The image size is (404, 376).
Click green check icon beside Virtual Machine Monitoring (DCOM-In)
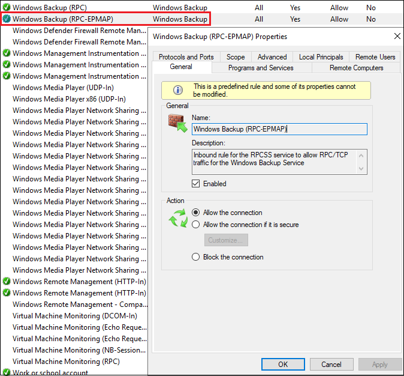pyautogui.click(x=7, y=316)
